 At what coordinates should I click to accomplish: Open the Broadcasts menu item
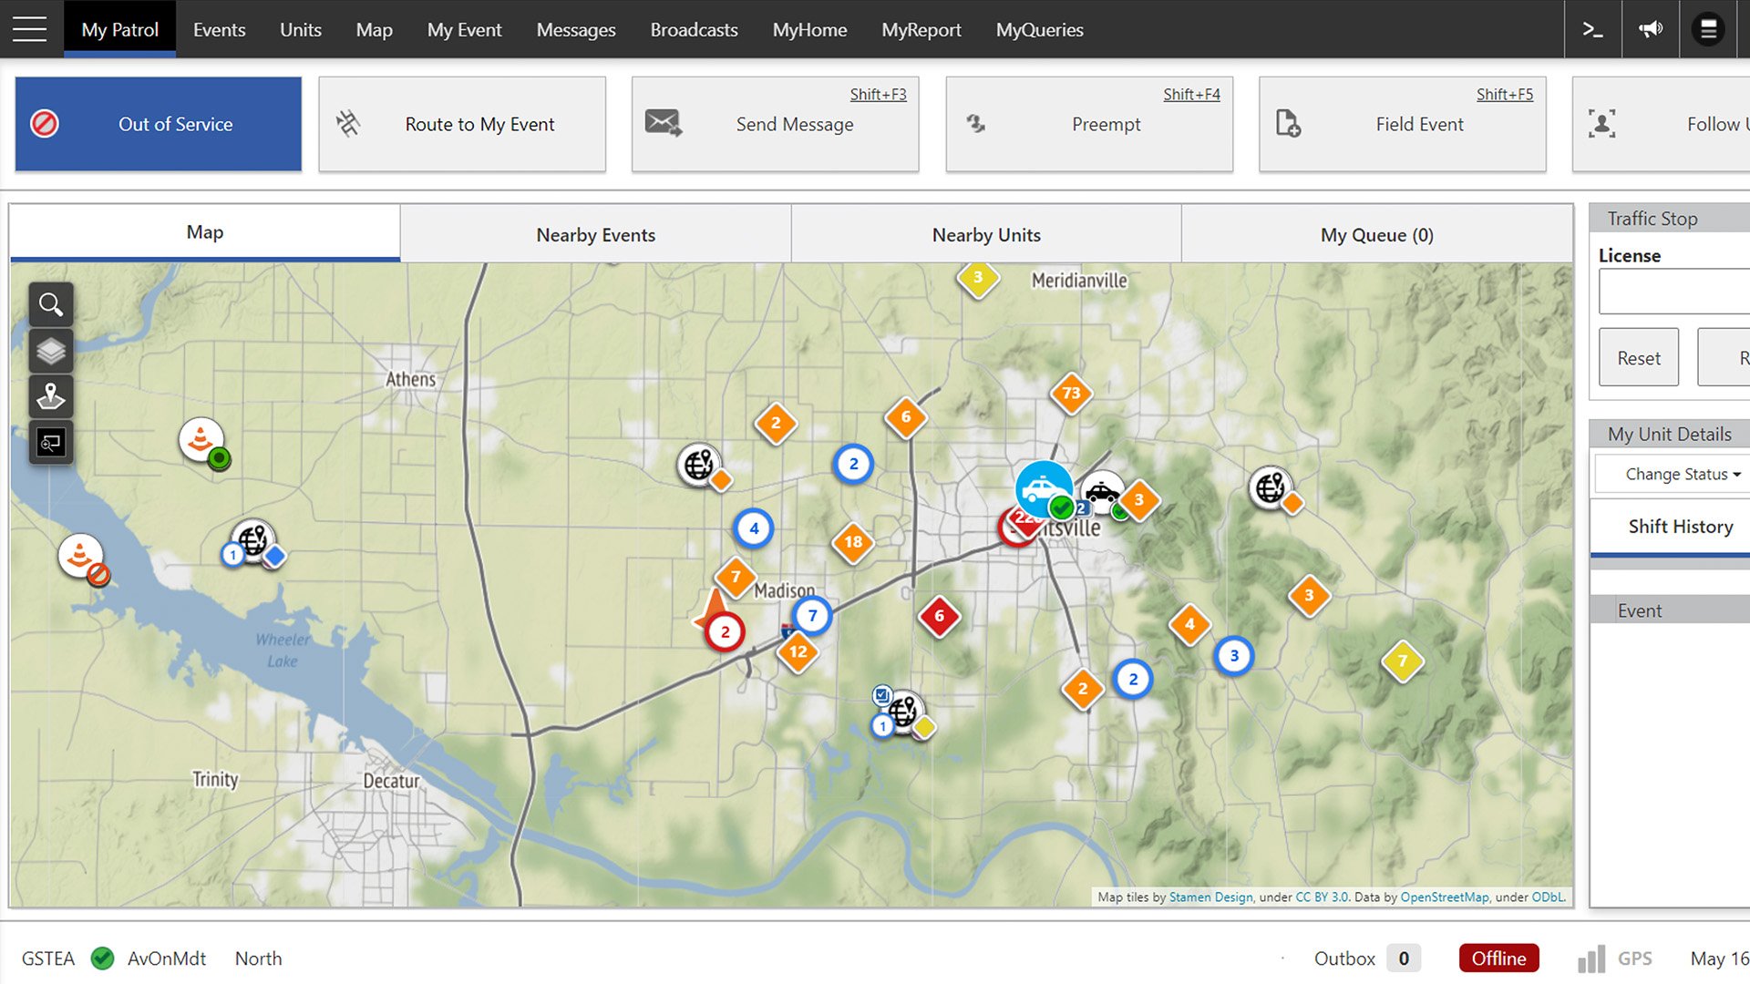coord(694,29)
